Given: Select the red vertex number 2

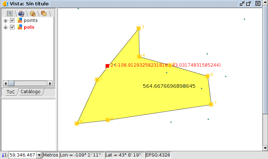Looking at the screenshot, I should pyautogui.click(x=107, y=66).
